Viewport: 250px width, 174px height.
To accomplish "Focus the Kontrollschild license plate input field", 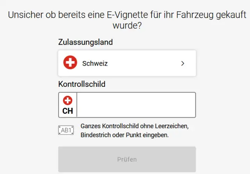I will 136,105.
